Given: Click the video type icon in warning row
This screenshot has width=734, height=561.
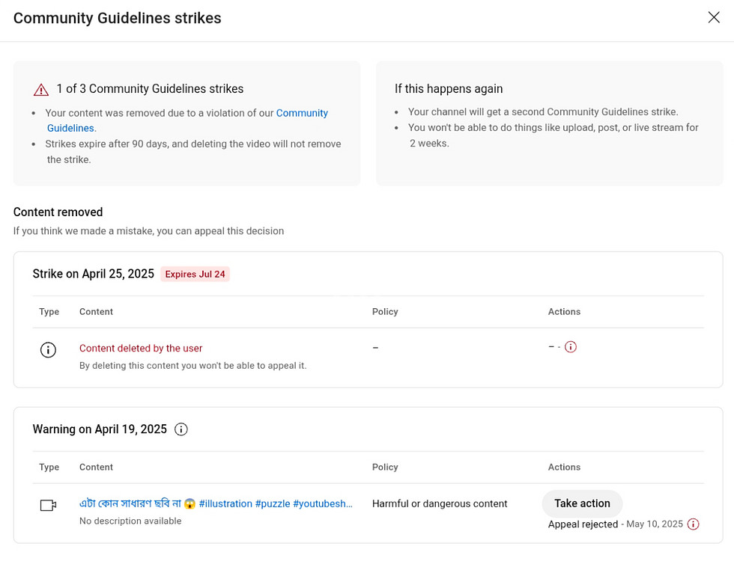Looking at the screenshot, I should 48,505.
